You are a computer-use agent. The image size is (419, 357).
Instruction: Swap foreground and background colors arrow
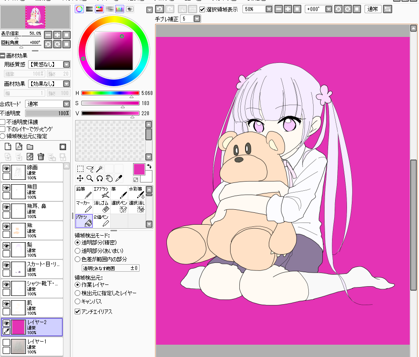[149, 166]
